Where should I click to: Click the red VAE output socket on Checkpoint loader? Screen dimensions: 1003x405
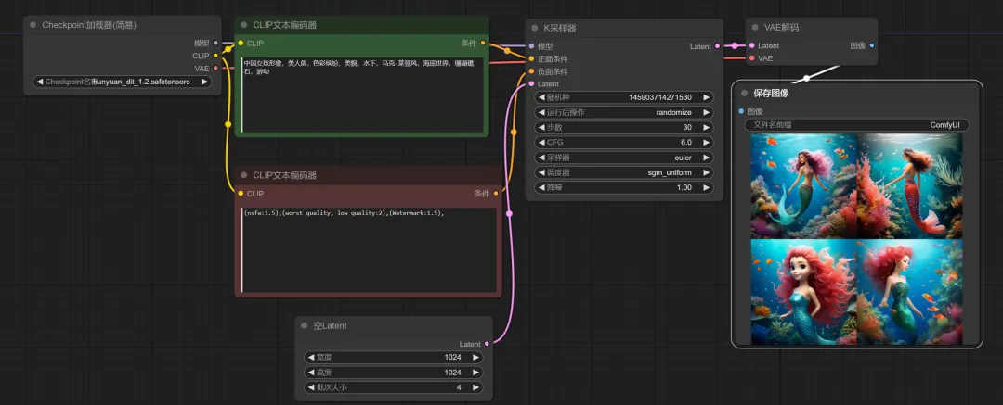pos(215,69)
